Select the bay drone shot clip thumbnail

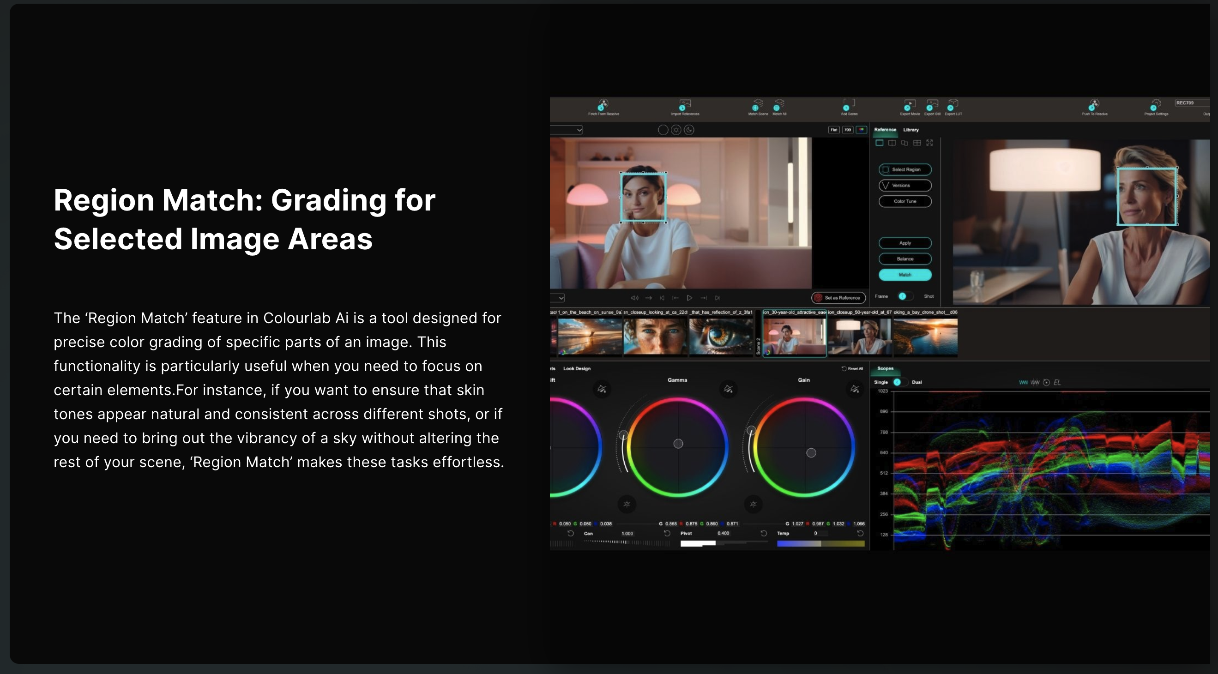(x=925, y=337)
